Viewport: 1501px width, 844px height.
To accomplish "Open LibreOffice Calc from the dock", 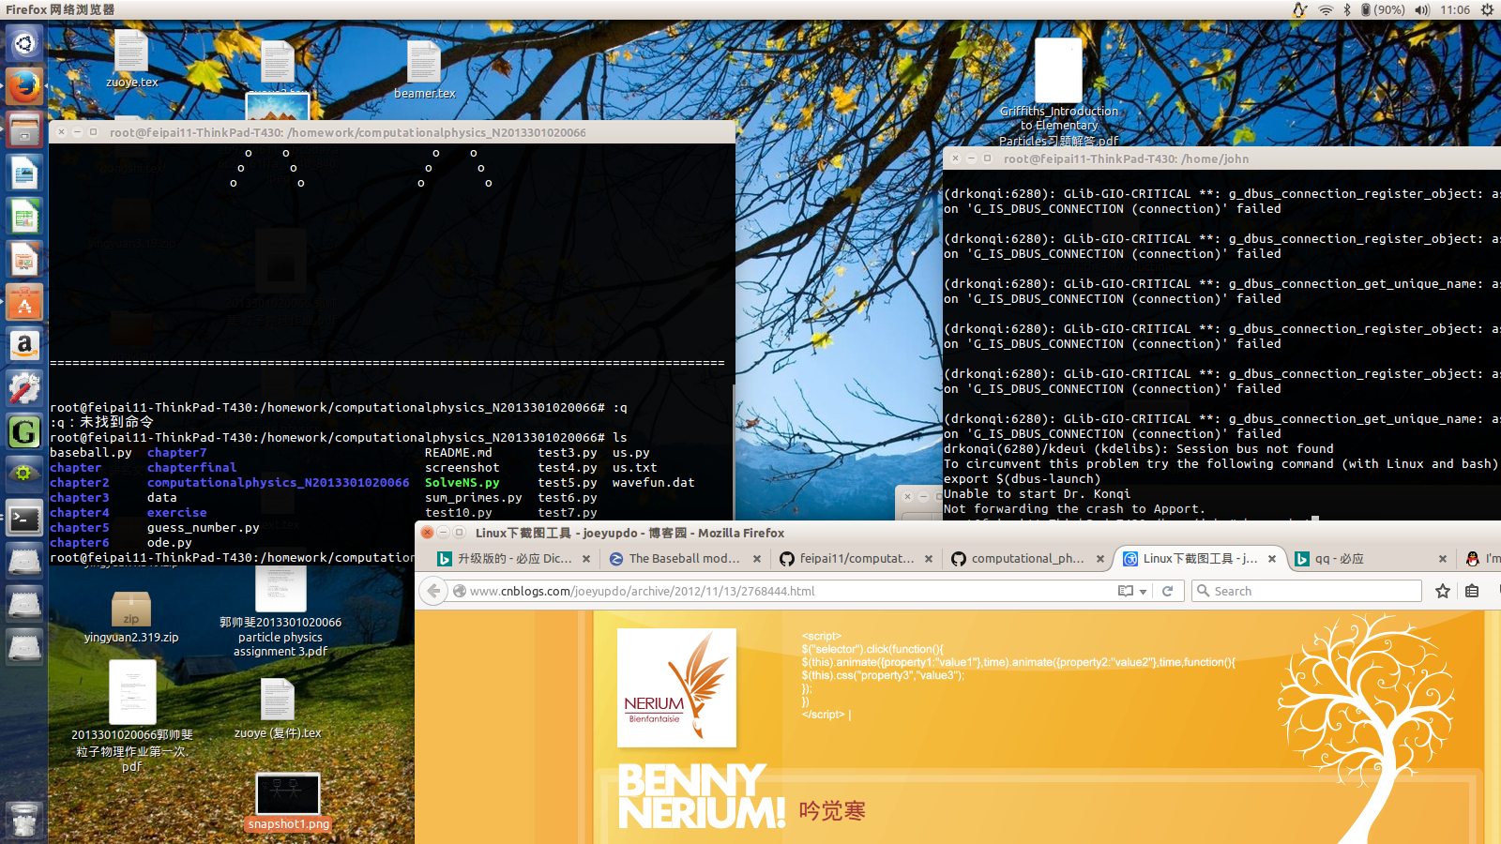I will [24, 217].
